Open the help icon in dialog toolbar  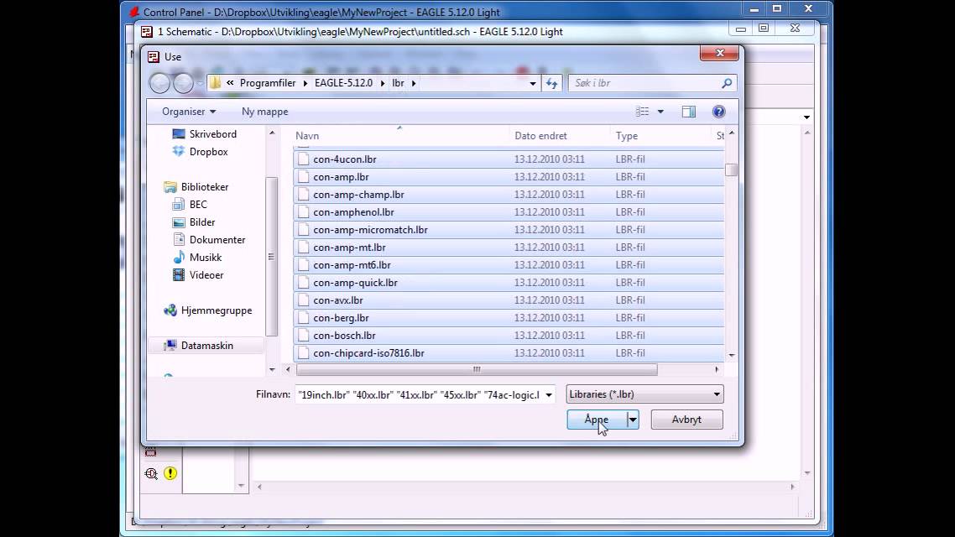pyautogui.click(x=718, y=112)
